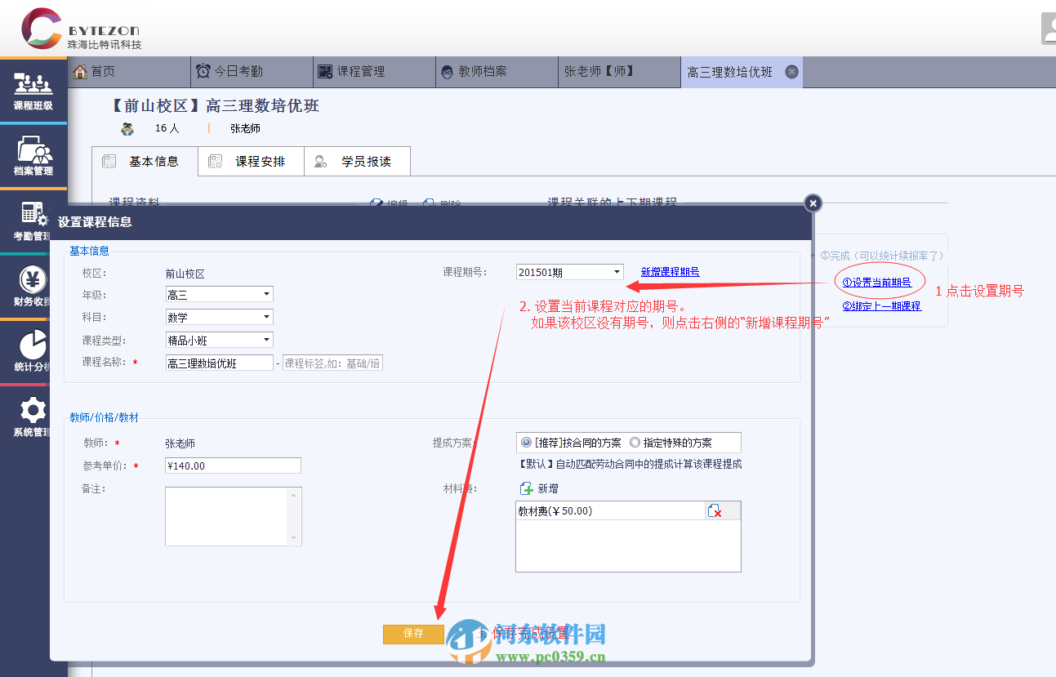Open the 课程班级 sidebar module
The image size is (1056, 677).
[x=33, y=91]
